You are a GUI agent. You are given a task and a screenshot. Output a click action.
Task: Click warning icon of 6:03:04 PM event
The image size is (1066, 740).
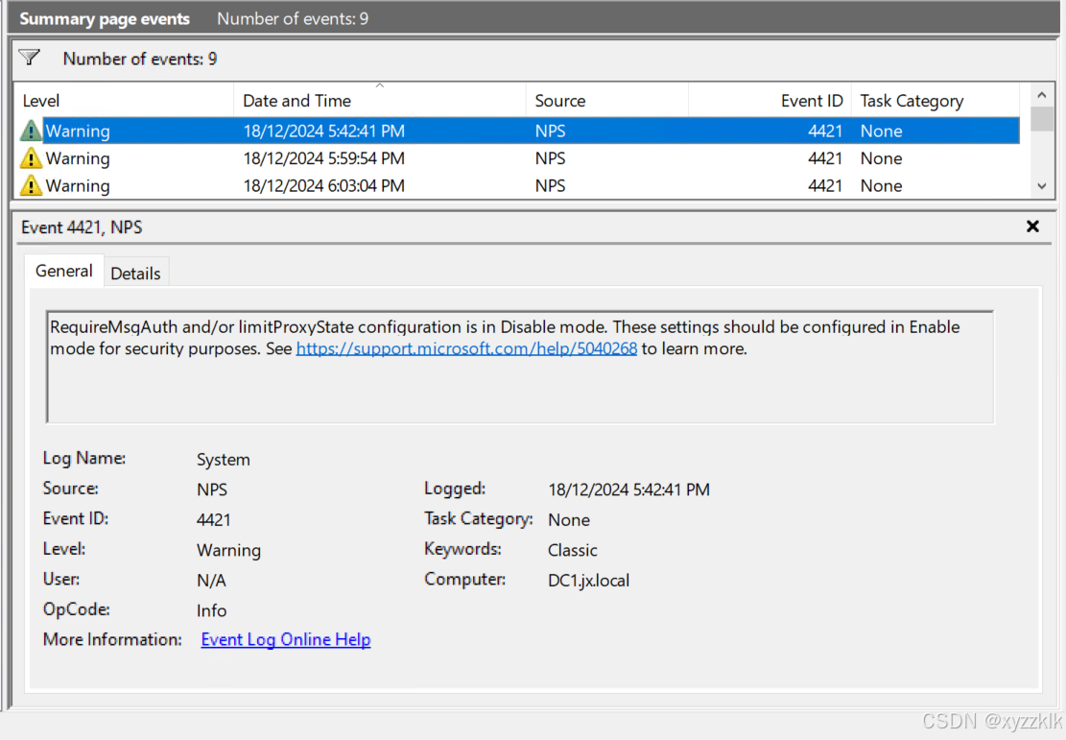pyautogui.click(x=31, y=185)
